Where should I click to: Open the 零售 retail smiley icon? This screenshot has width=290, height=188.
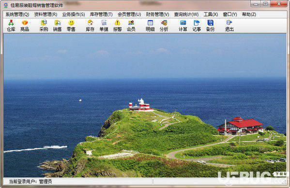tap(71, 26)
